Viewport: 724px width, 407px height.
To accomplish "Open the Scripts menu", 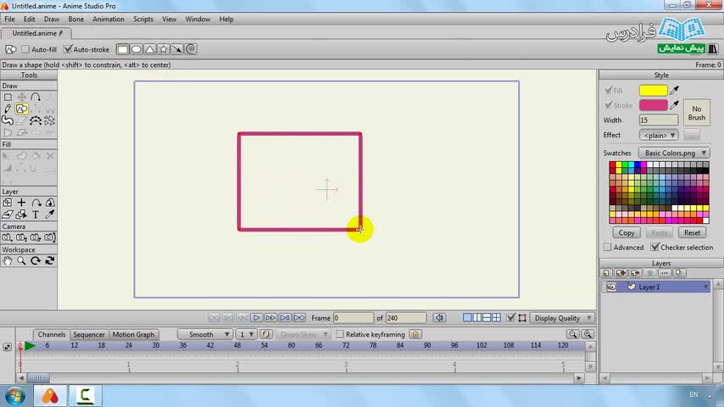I will coord(143,19).
